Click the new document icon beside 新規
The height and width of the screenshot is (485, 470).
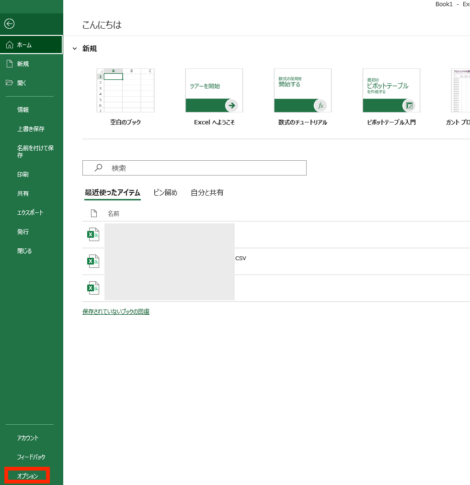pyautogui.click(x=10, y=64)
